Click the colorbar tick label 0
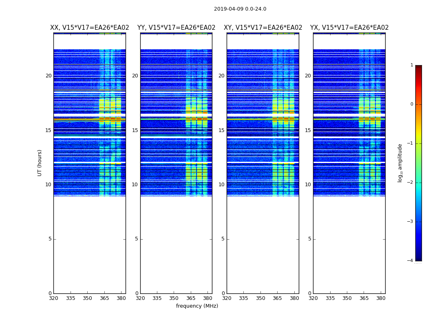Image resolution: width=428 pixels, height=326 pixels. pyautogui.click(x=411, y=104)
